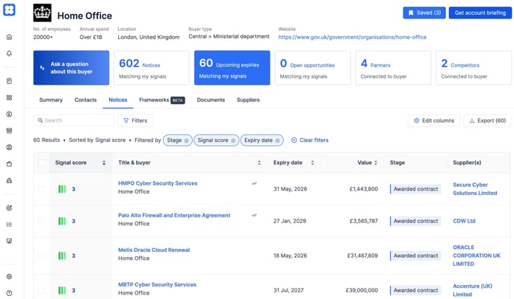This screenshot has height=299, width=514.
Task: Switch to the Suppliers tab
Action: point(248,100)
